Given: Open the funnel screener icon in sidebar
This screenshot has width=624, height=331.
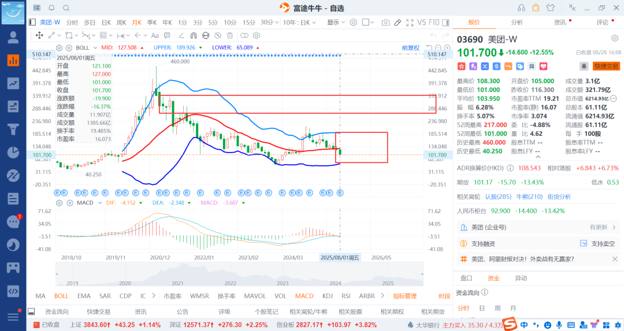Looking at the screenshot, I should pyautogui.click(x=13, y=129).
